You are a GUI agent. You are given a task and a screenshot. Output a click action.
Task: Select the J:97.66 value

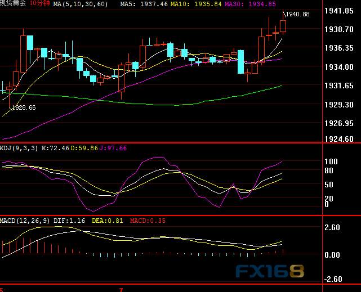(113, 148)
